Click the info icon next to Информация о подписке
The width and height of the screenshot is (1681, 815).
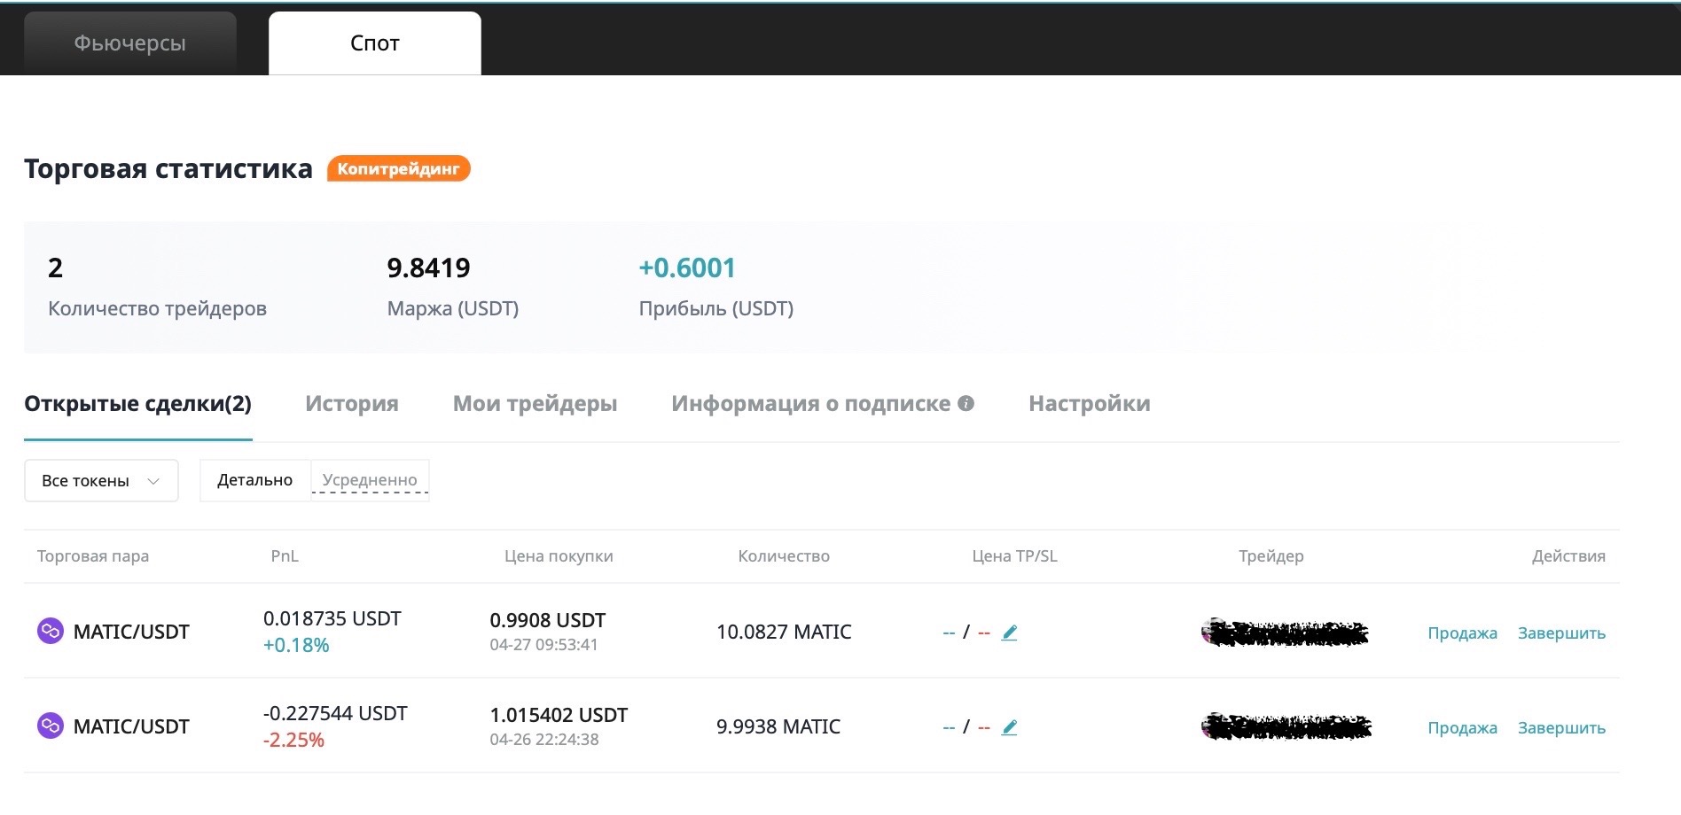point(966,403)
